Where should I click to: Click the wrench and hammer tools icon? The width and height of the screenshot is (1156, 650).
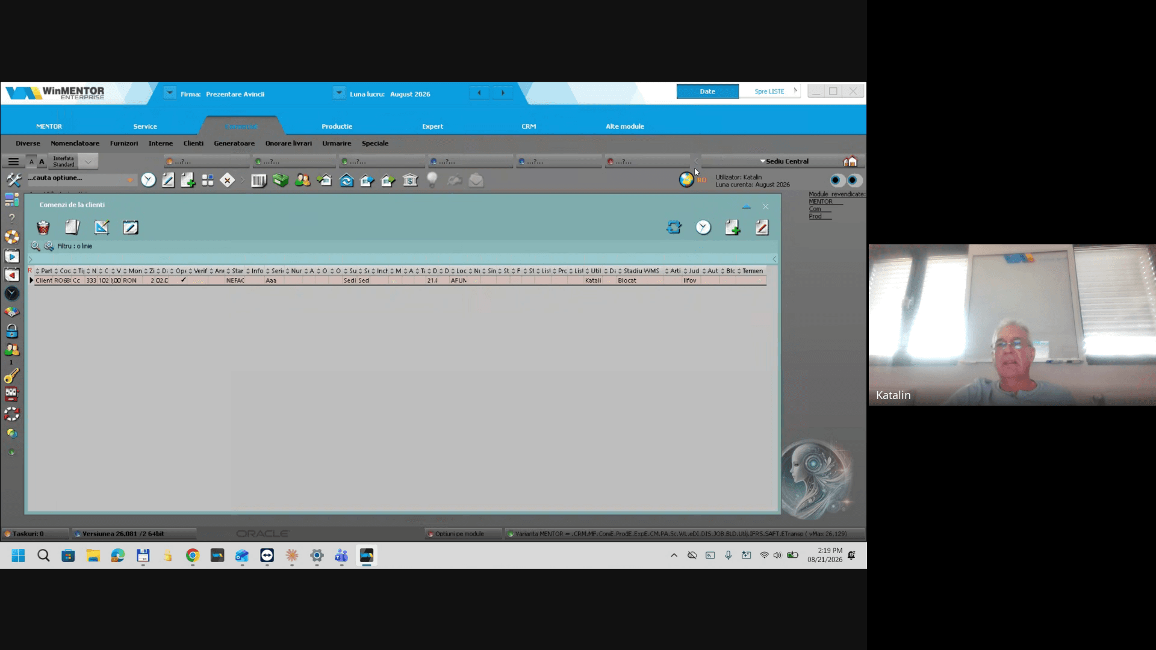(13, 179)
